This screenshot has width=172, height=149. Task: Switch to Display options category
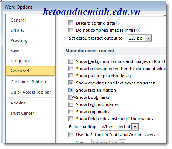pos(18,30)
